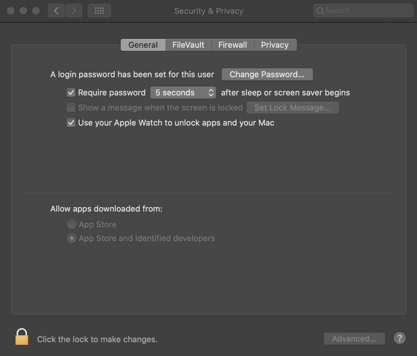Disable Apple Watch unlock checkbox
Screen dimensions: 417x356
tap(71, 123)
